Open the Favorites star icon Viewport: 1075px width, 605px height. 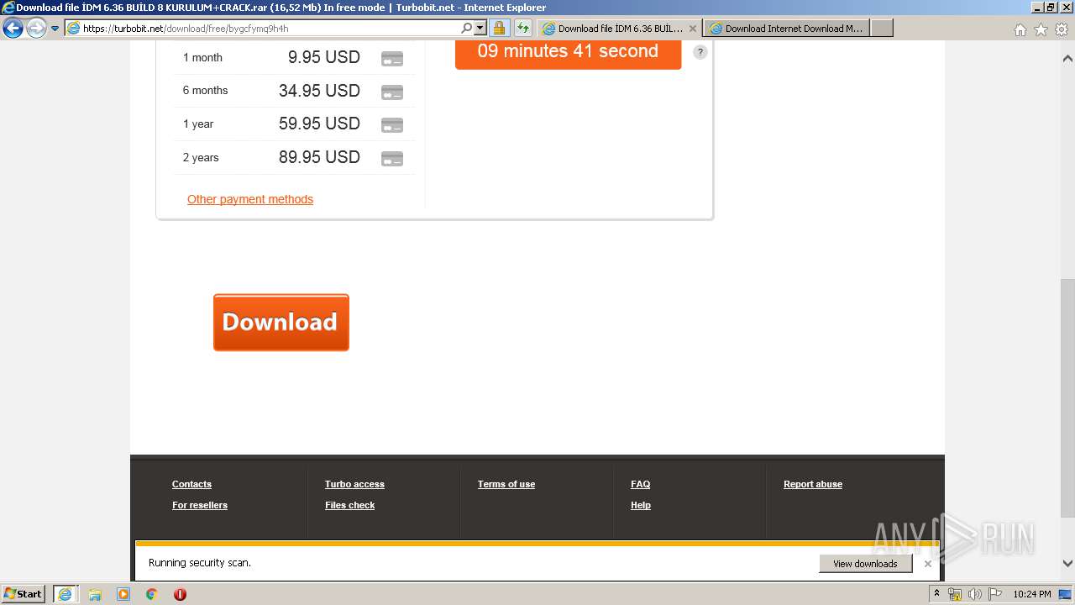pyautogui.click(x=1041, y=29)
